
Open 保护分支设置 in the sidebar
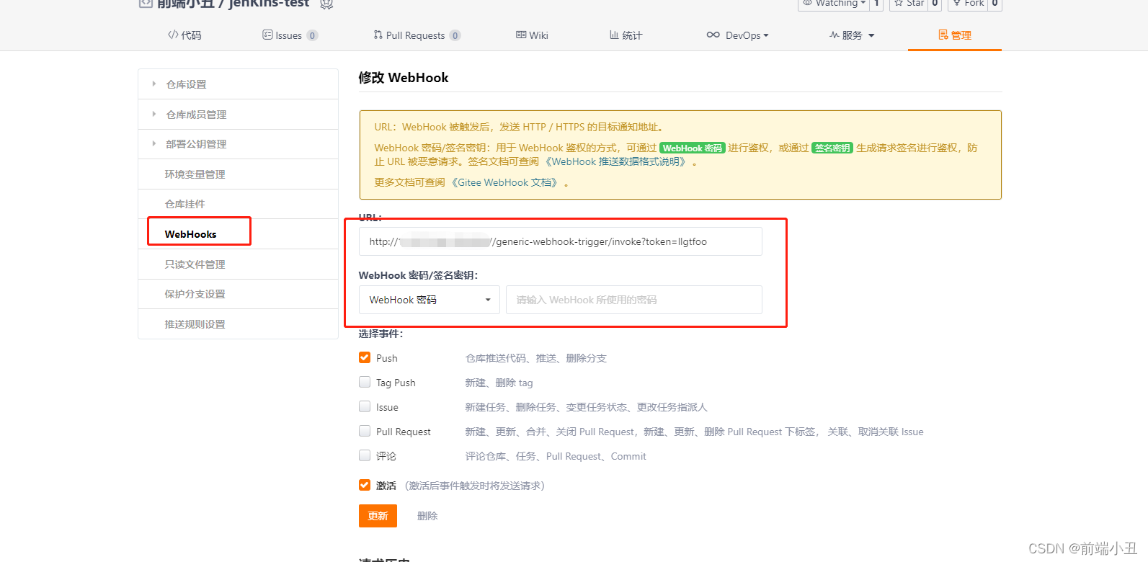pos(238,294)
